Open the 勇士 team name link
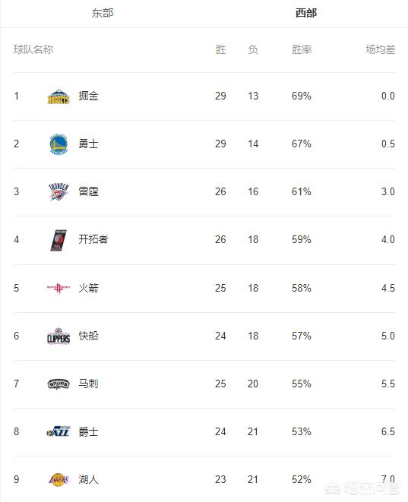408x502 pixels. (x=88, y=144)
